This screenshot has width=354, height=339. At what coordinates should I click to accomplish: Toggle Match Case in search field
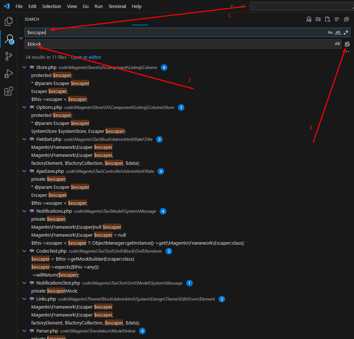pyautogui.click(x=330, y=32)
